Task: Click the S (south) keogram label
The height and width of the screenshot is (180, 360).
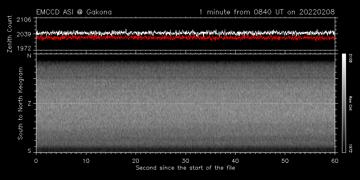Action: (x=29, y=151)
